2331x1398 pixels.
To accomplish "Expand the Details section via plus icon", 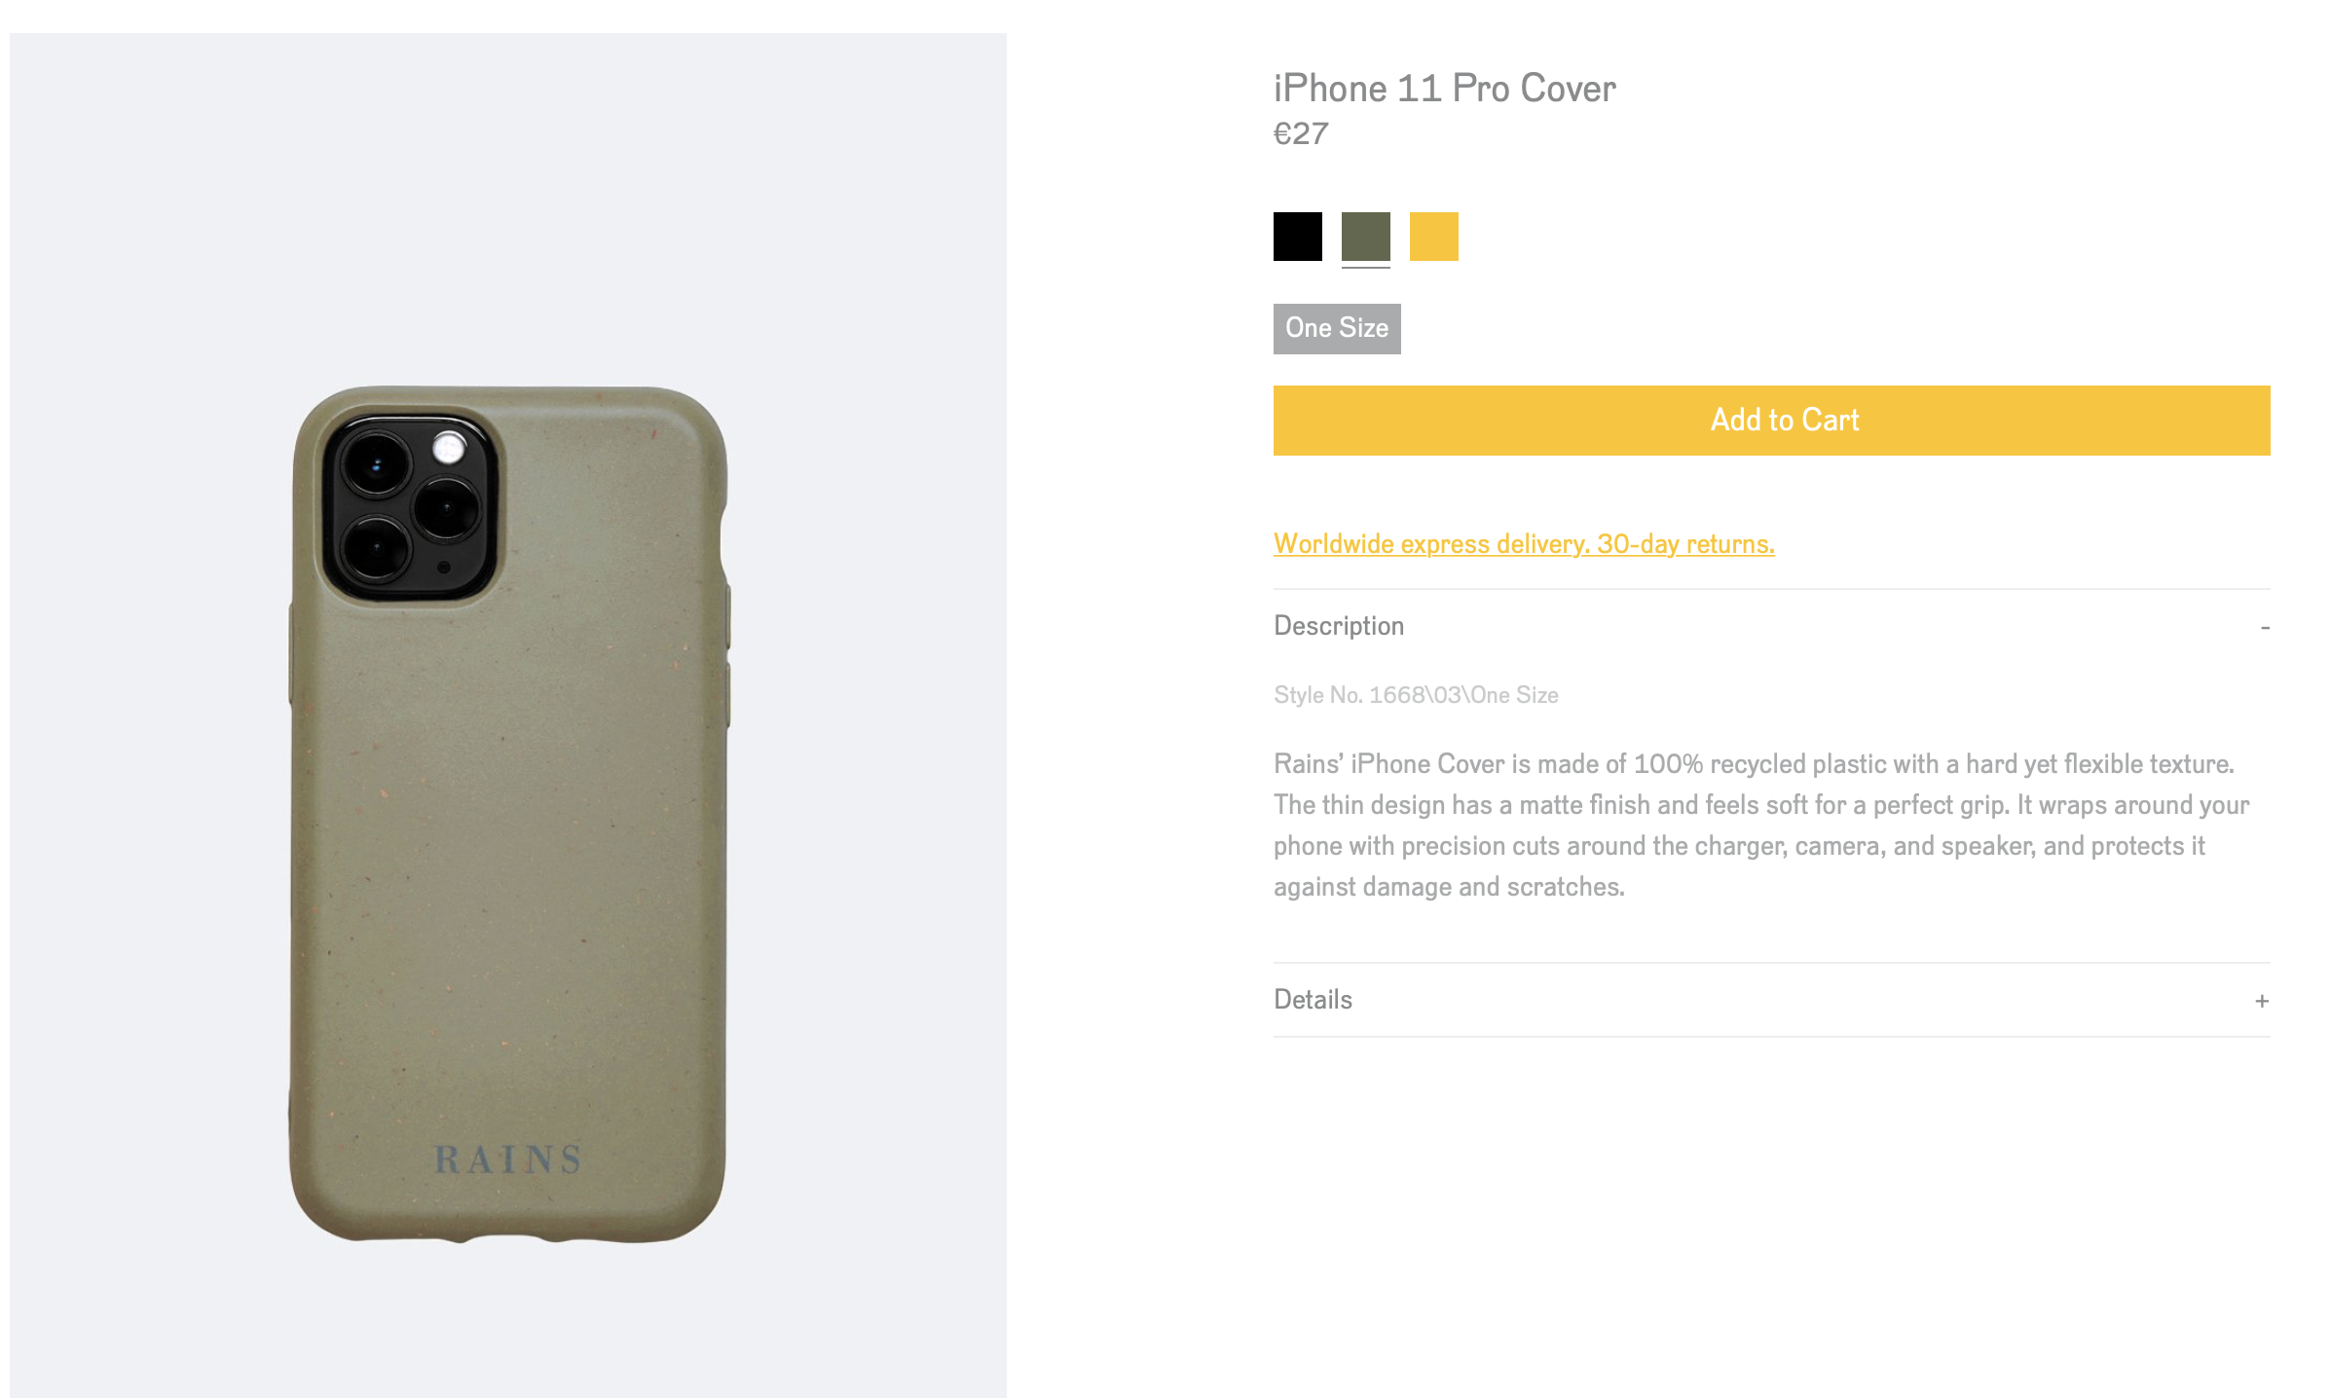I will tap(2262, 1001).
